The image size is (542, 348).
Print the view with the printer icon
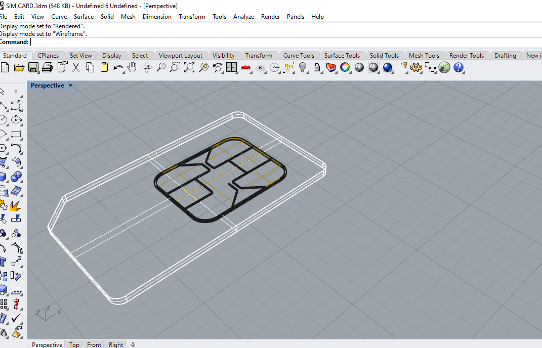[x=48, y=67]
